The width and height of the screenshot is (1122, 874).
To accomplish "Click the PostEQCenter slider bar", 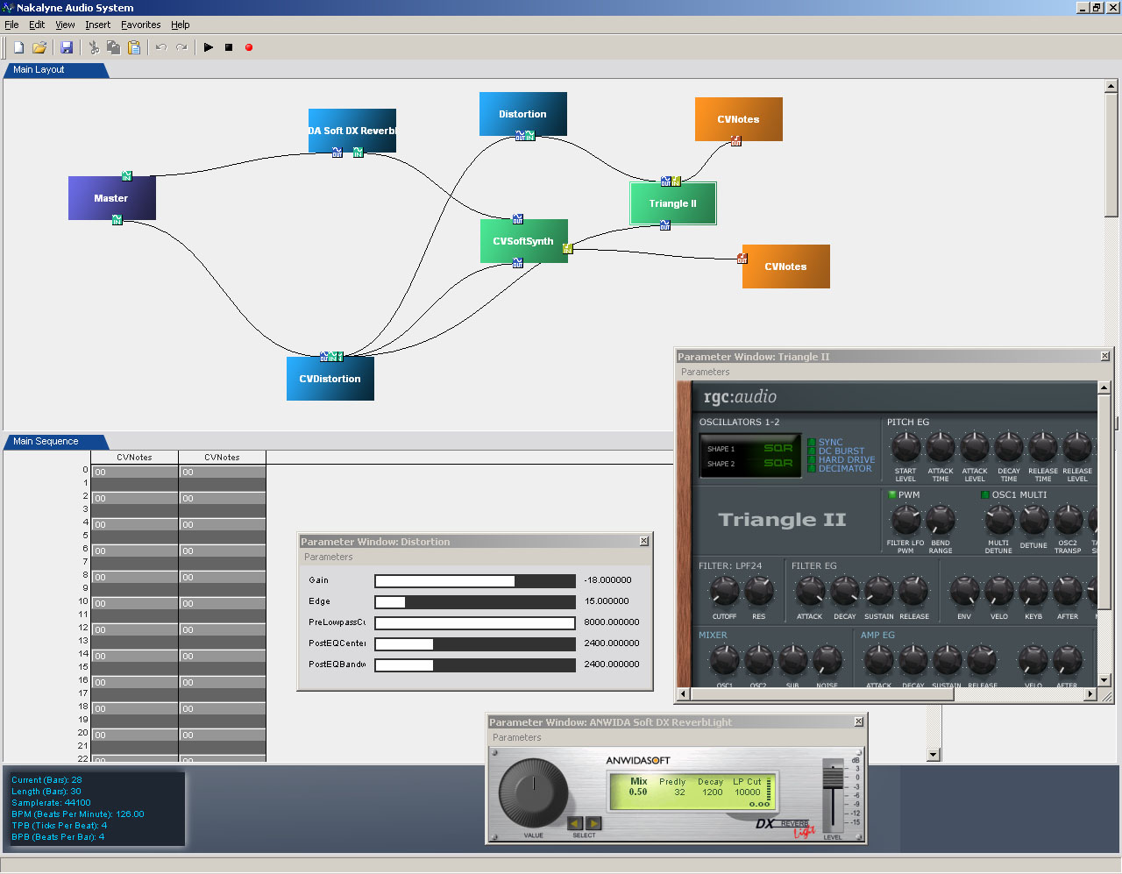I will 475,643.
